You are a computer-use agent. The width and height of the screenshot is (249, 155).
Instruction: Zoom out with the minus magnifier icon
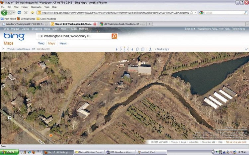click(137, 49)
